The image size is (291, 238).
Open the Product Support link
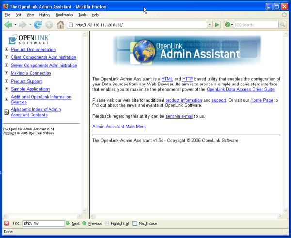click(x=26, y=82)
